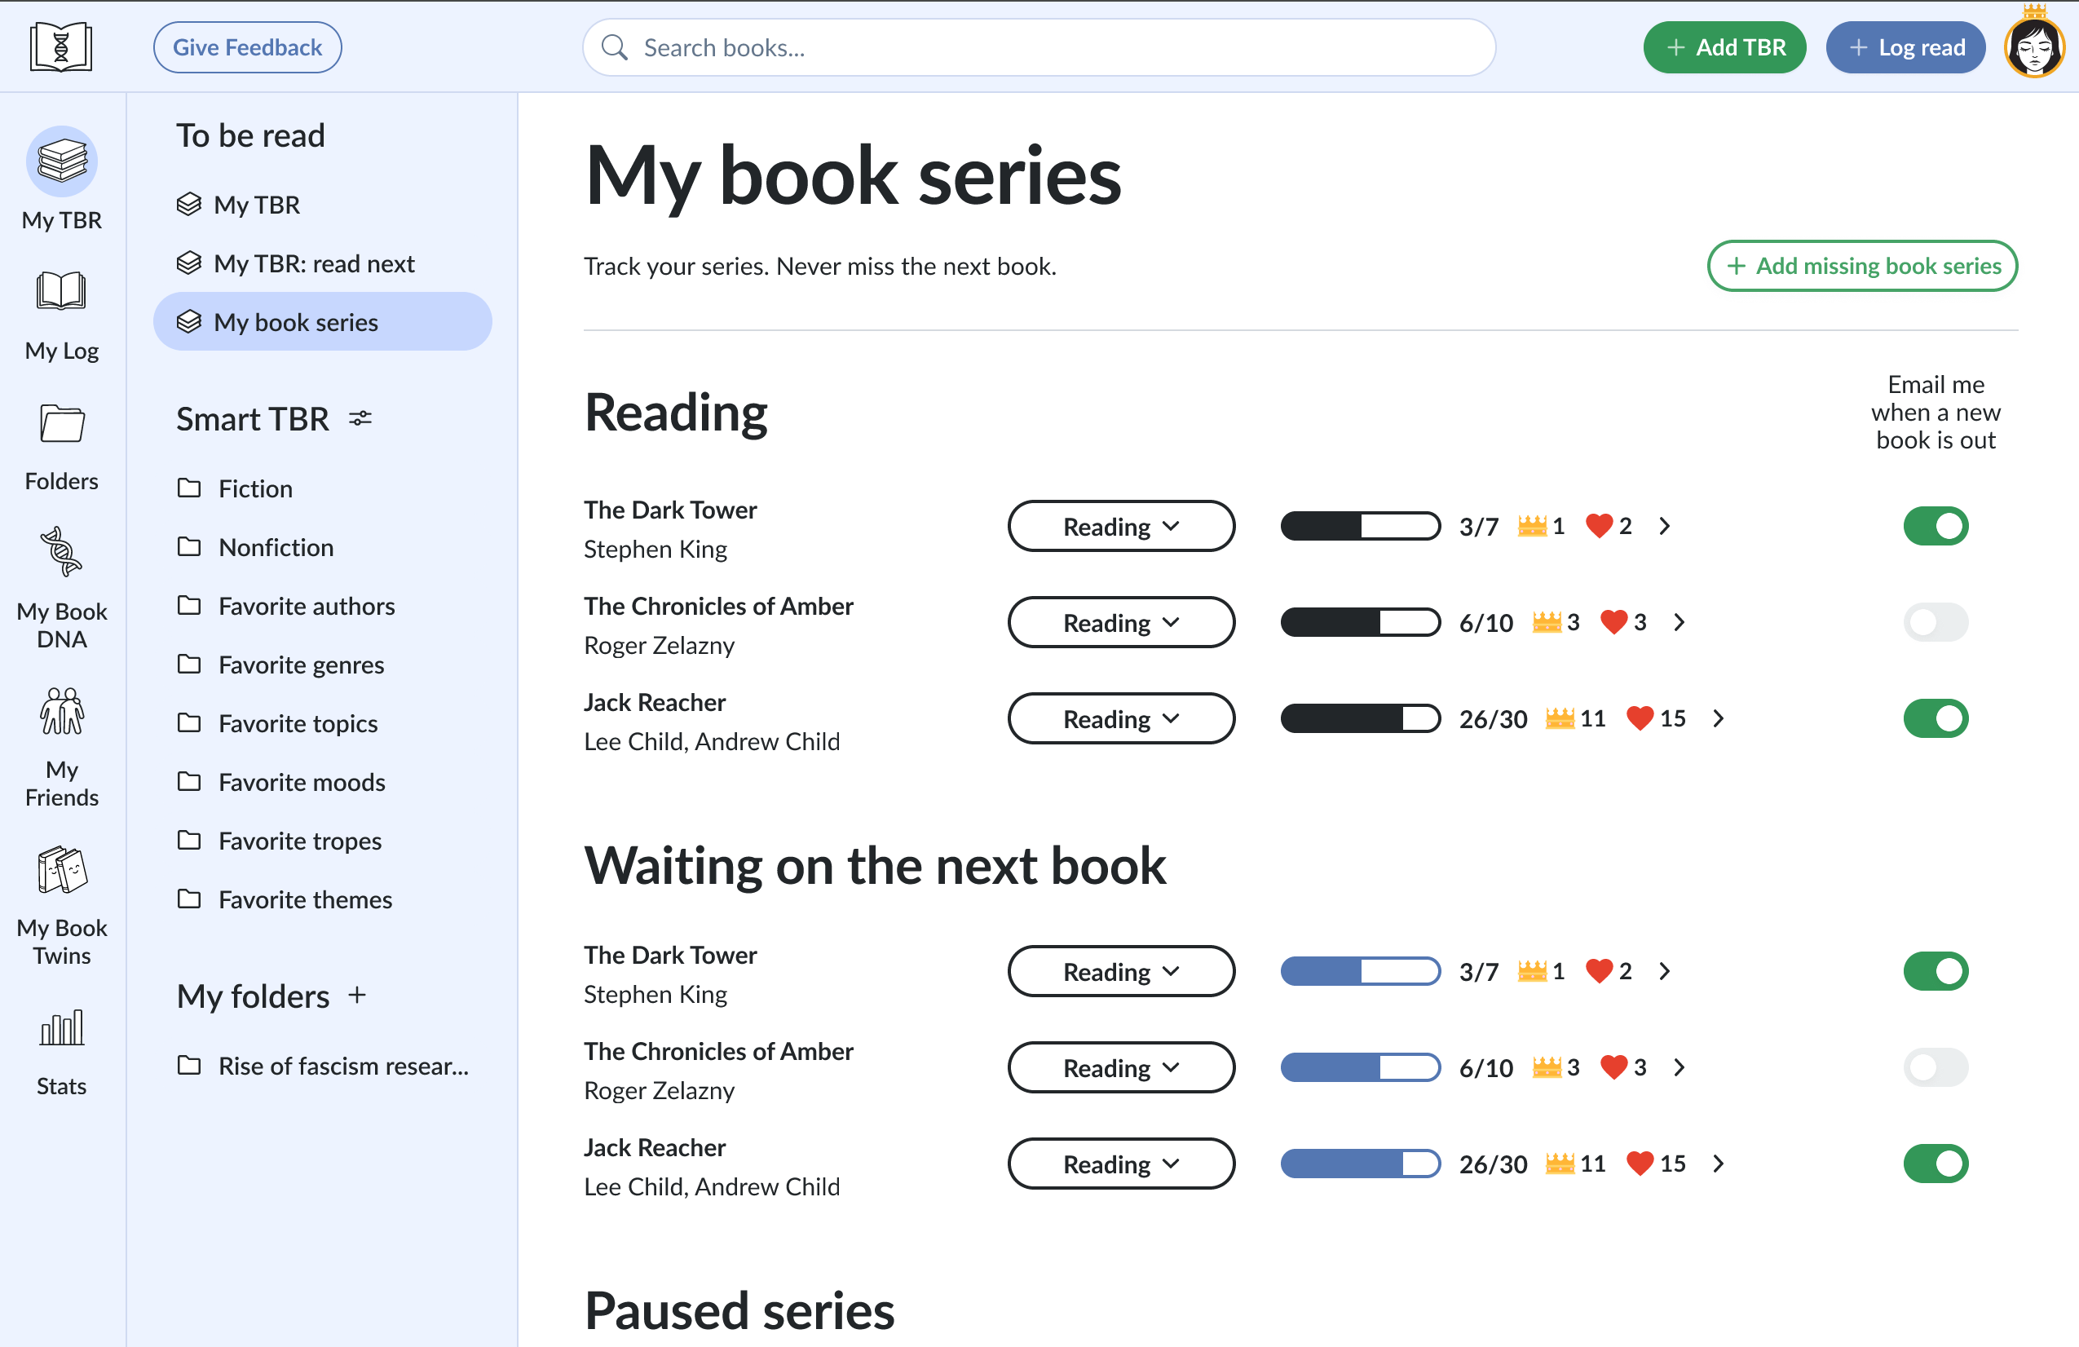2079x1347 pixels.
Task: Click the My Friends sidebar icon
Action: coord(61,712)
